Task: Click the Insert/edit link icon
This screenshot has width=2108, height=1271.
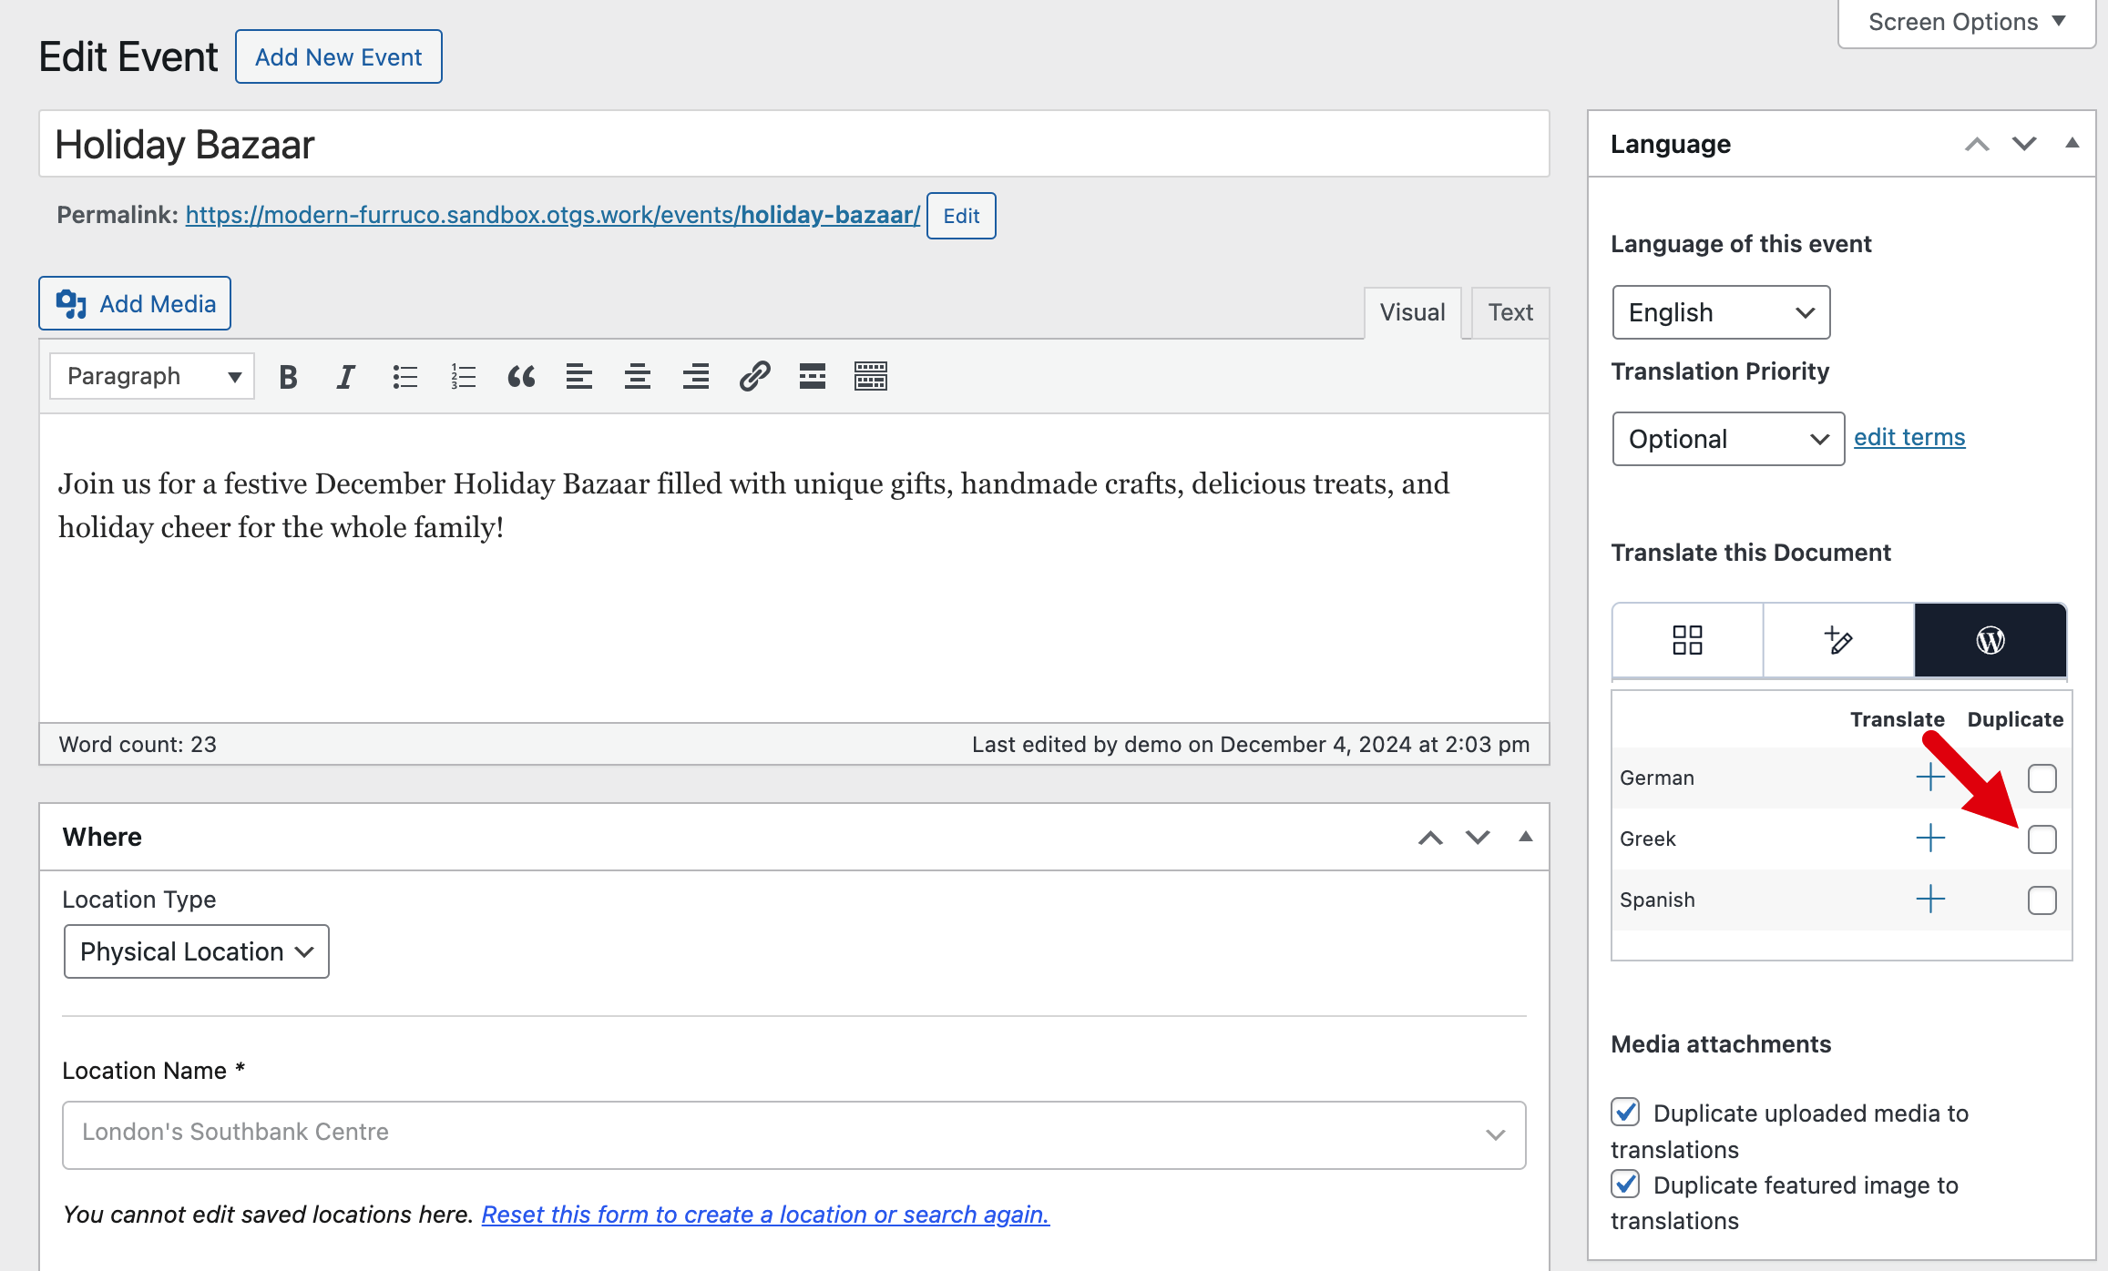Action: click(754, 376)
